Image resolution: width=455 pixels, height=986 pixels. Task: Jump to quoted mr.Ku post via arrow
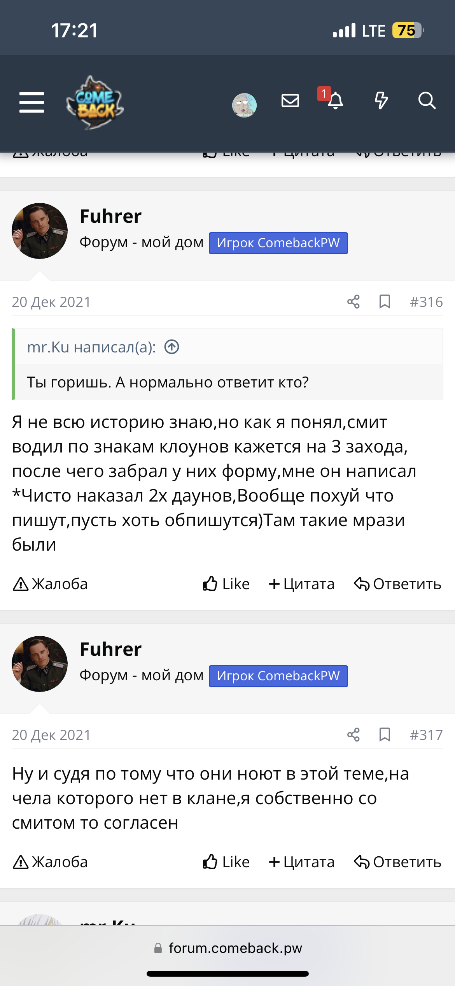(171, 347)
